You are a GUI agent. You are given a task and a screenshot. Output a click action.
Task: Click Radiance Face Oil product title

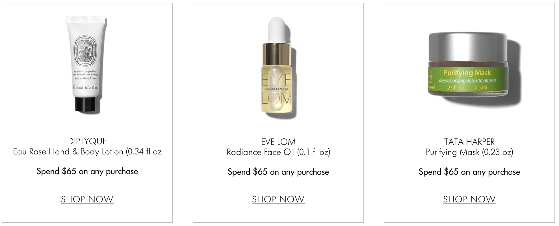coord(278,152)
